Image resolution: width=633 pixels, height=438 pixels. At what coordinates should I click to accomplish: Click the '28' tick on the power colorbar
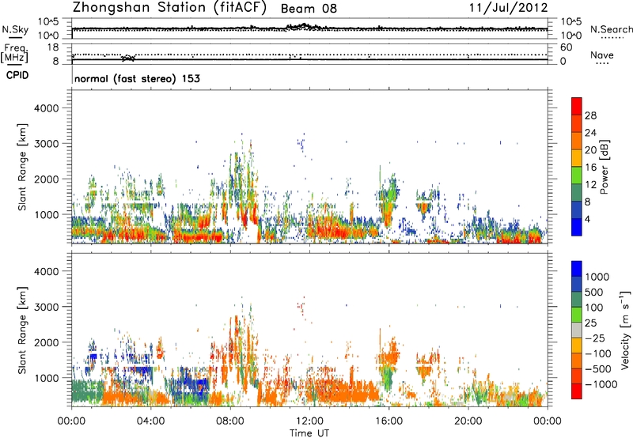coord(590,115)
